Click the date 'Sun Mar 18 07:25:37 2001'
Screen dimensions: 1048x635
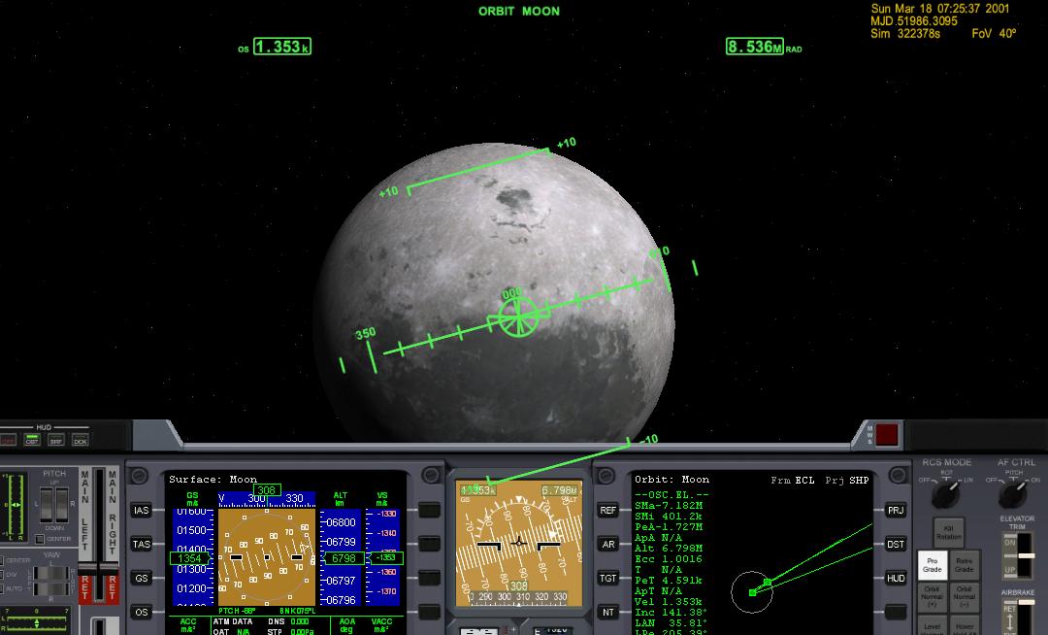point(939,9)
